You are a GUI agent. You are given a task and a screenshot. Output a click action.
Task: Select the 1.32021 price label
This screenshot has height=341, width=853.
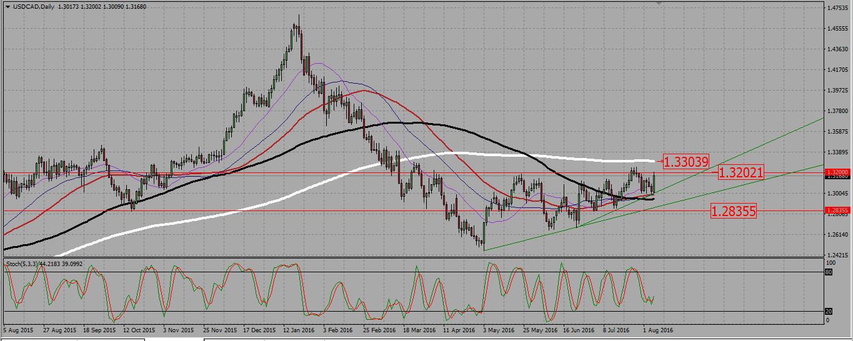tap(741, 172)
